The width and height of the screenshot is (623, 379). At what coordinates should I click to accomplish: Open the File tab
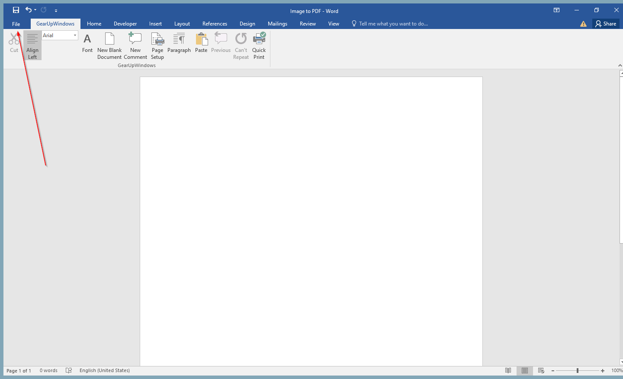coord(16,24)
